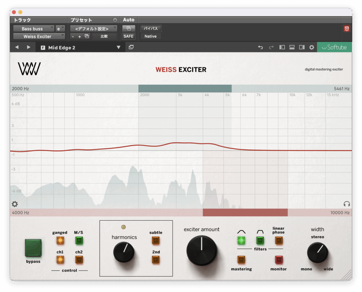Select the next preset with plus button

click(x=80, y=36)
